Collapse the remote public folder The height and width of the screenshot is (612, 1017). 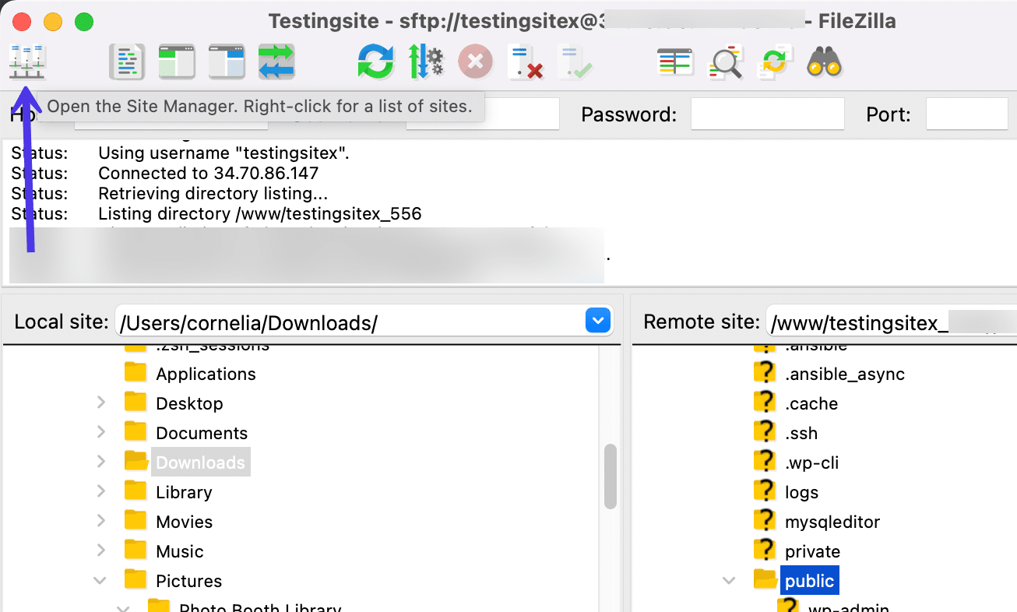729,581
